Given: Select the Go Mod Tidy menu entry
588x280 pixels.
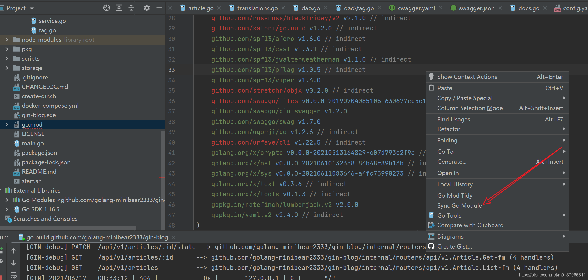Looking at the screenshot, I should [455, 195].
